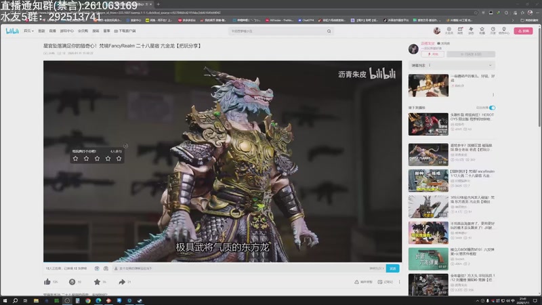Click the pink upload button
The image size is (542, 305).
(x=523, y=30)
